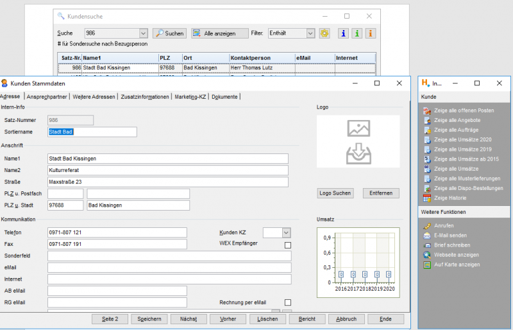Image resolution: width=513 pixels, height=330 pixels.
Task: Switch to the Weitere Adressen tab
Action: (94, 97)
